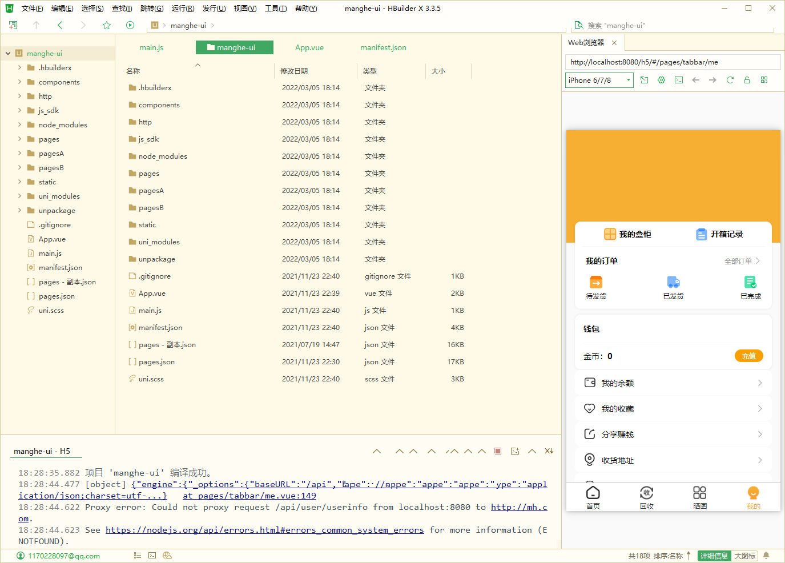Open the me.vue:149 link in console
785x563 pixels.
(x=249, y=496)
